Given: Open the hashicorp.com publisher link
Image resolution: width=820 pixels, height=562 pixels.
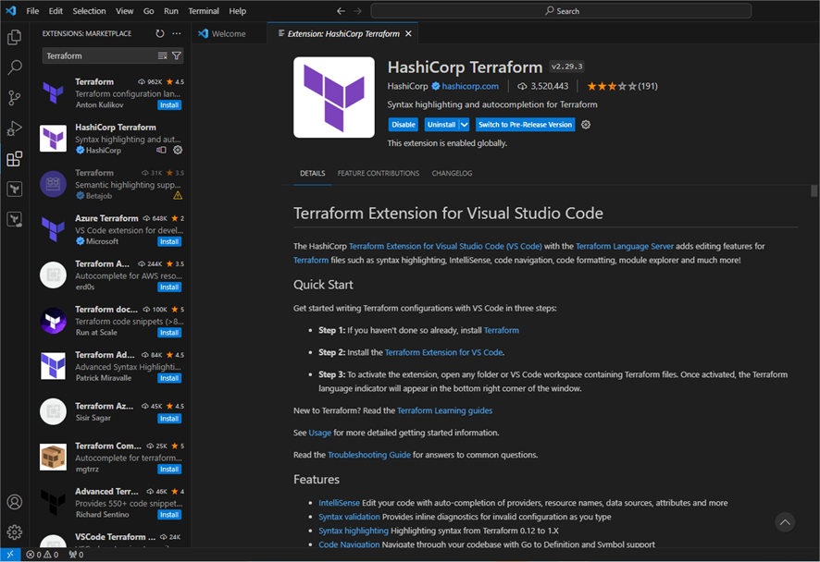Looking at the screenshot, I should click(470, 86).
